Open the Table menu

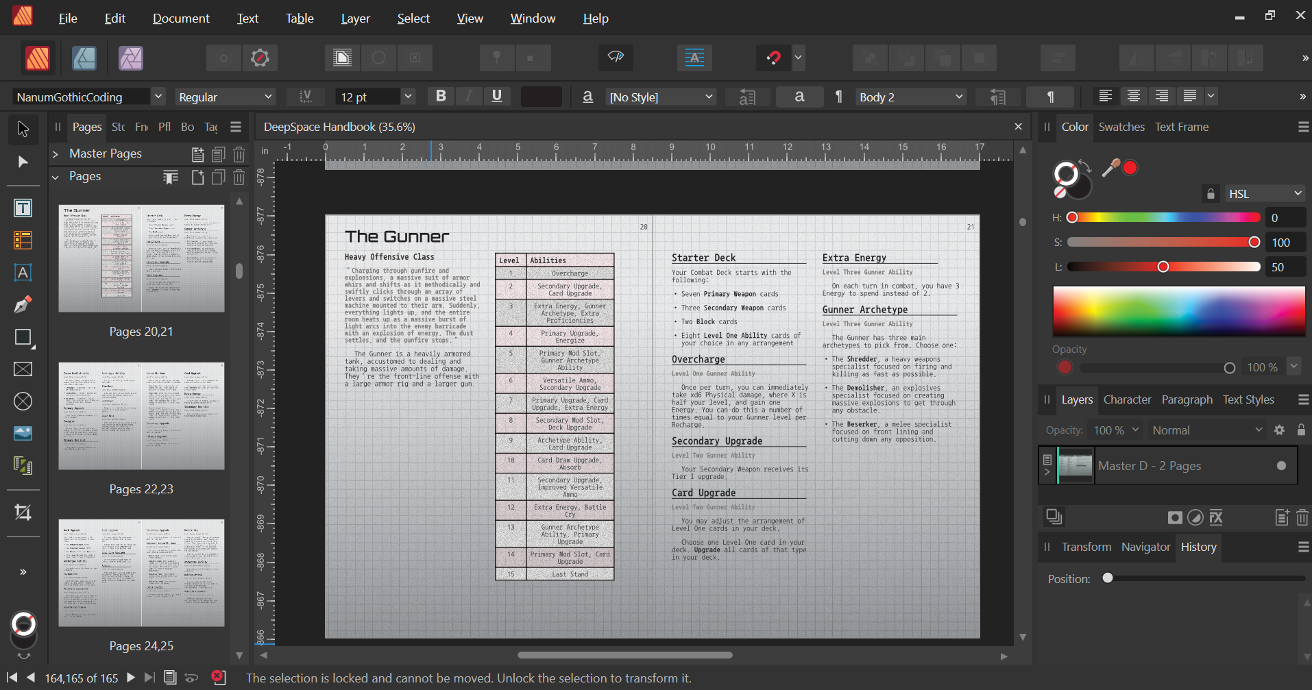300,19
